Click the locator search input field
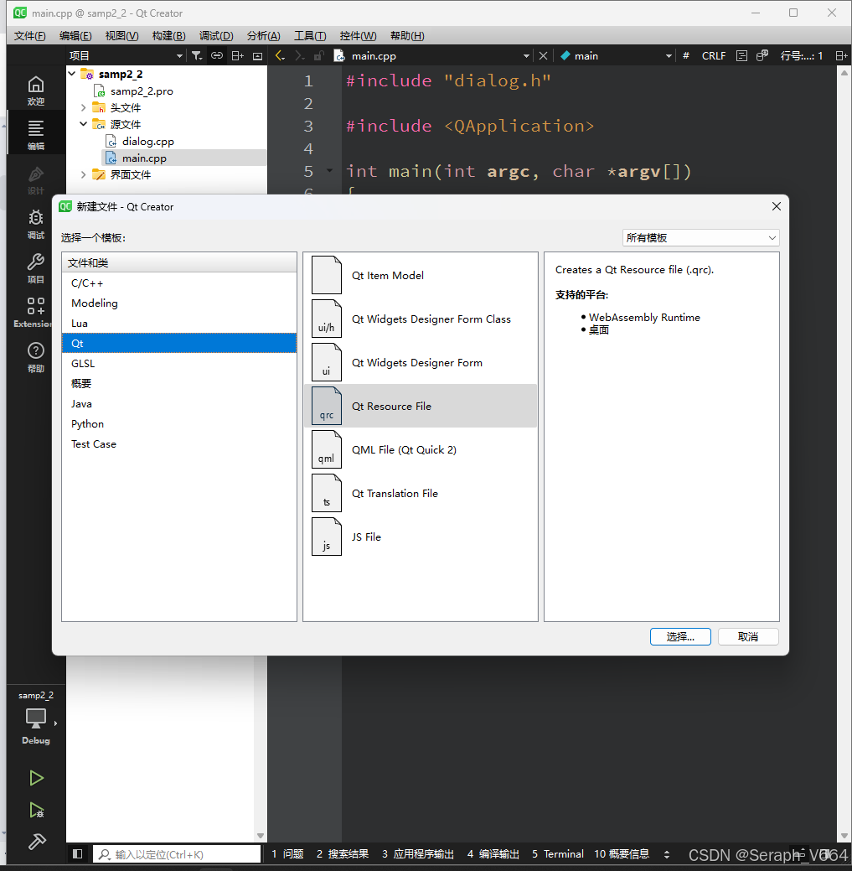This screenshot has width=852, height=871. coord(177,853)
